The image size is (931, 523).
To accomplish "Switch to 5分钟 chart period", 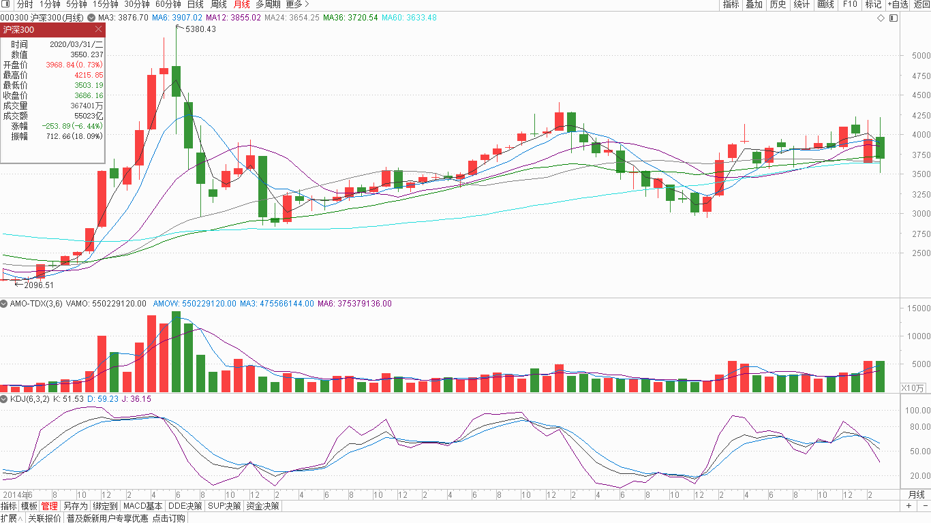I will pyautogui.click(x=76, y=4).
